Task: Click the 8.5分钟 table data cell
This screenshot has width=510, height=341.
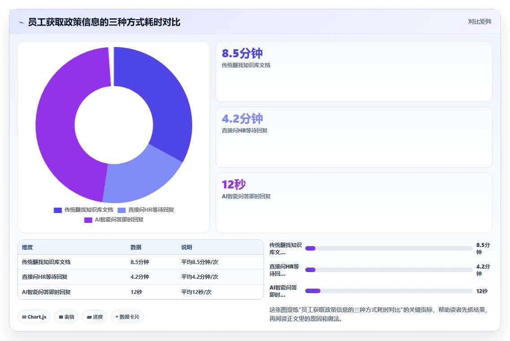Action: pyautogui.click(x=140, y=262)
